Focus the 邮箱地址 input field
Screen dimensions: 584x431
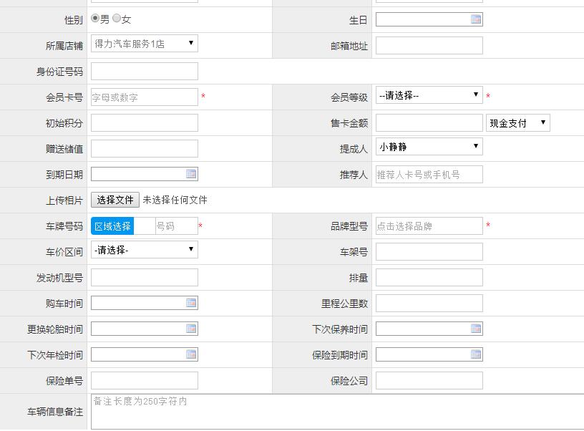(x=429, y=45)
